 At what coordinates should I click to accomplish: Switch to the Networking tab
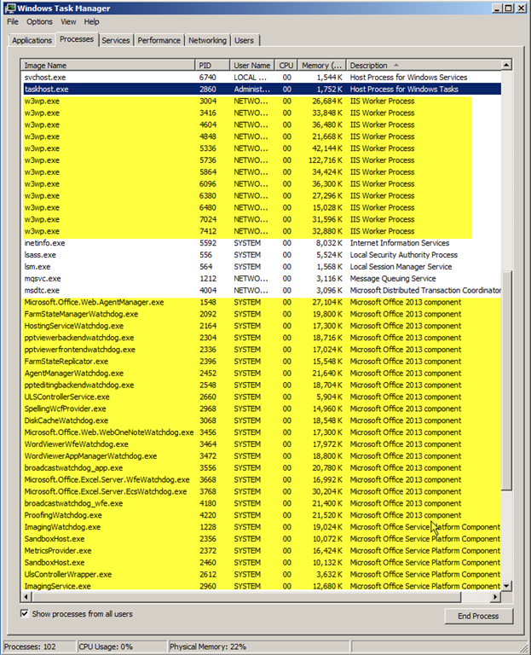tap(207, 41)
